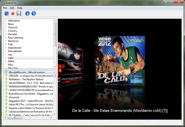Screen dimensions: 185x127
Task: Expand the Decades genre
Action: click(6, 34)
